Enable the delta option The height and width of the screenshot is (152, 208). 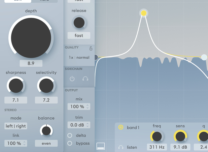(70, 135)
